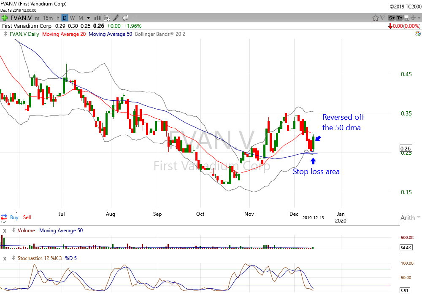Click the move-window crosshair icon
Viewport: 422px width, 295px height.
click(x=413, y=18)
